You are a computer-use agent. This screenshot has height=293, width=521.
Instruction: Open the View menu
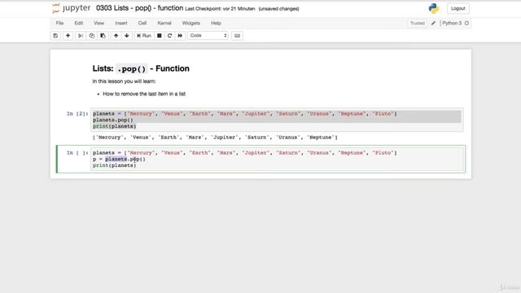(x=99, y=24)
